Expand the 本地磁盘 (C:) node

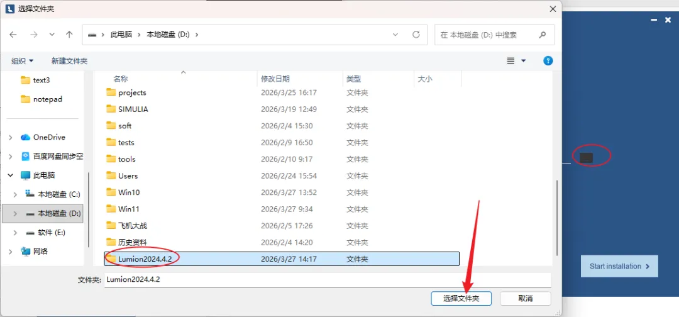[x=16, y=194]
